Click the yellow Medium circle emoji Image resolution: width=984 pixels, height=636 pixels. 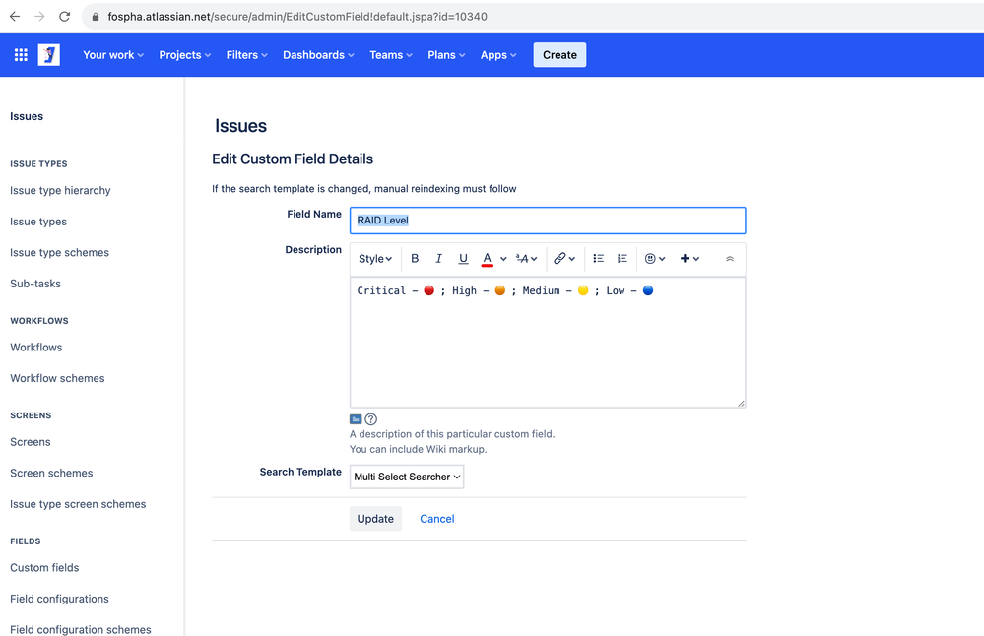[x=583, y=290]
